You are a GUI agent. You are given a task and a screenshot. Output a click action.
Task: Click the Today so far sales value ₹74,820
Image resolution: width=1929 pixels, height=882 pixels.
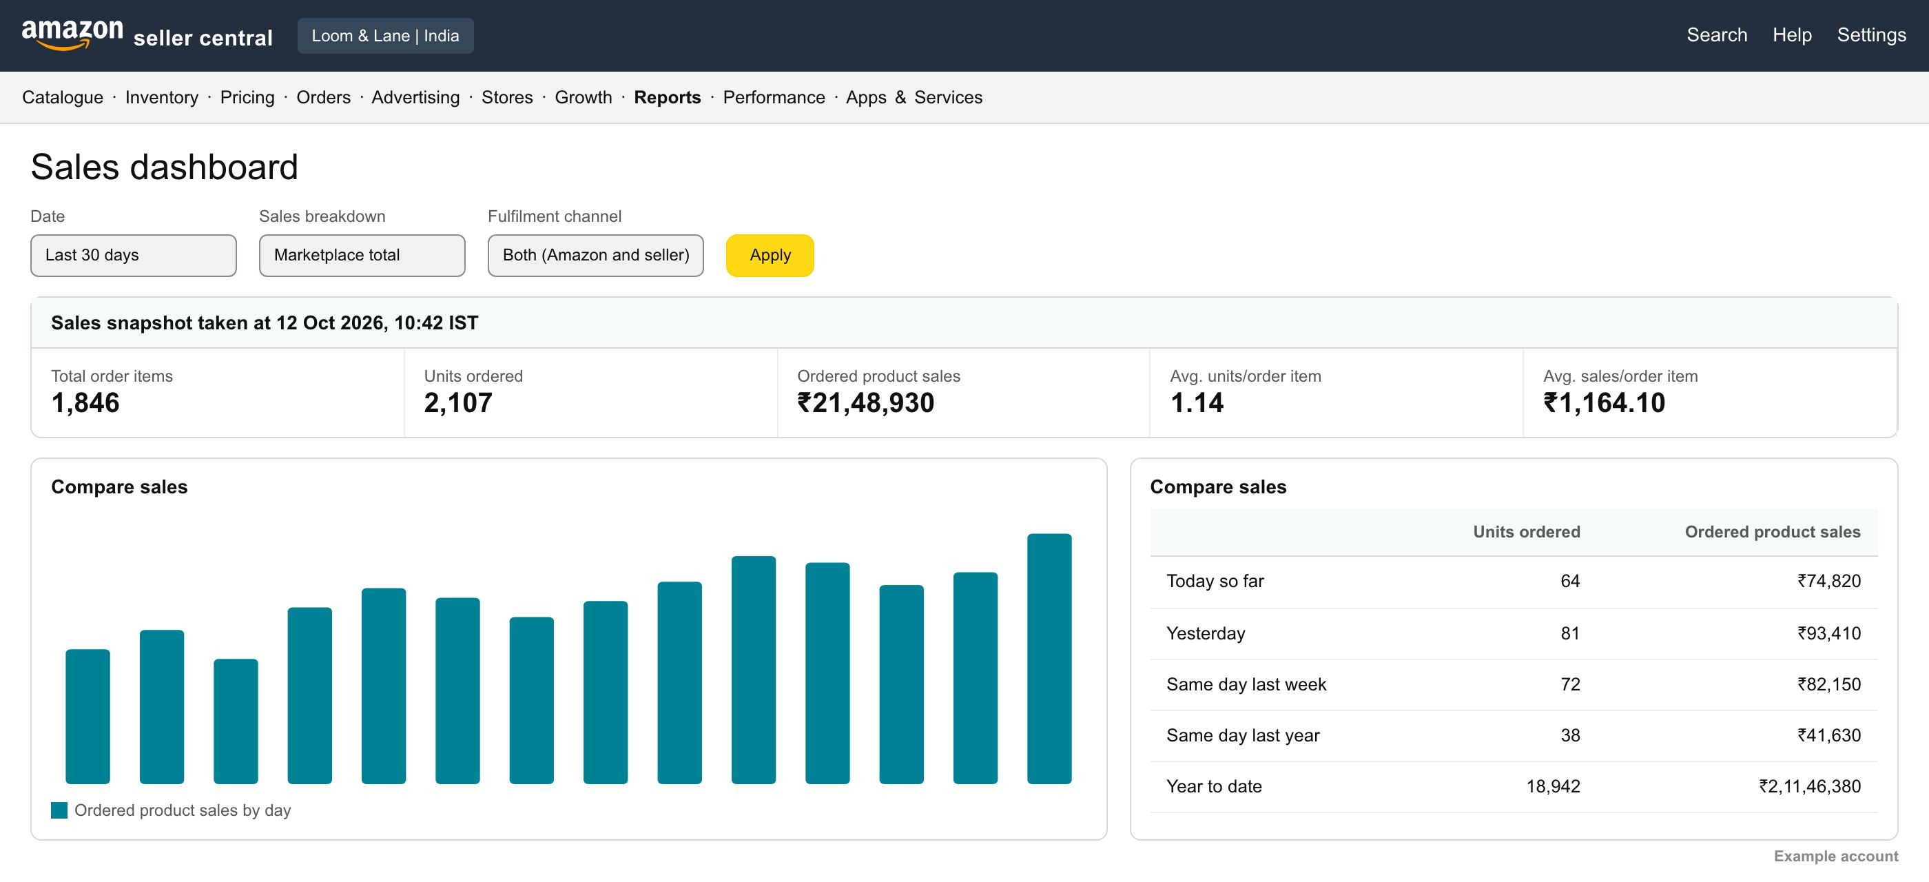[1828, 581]
